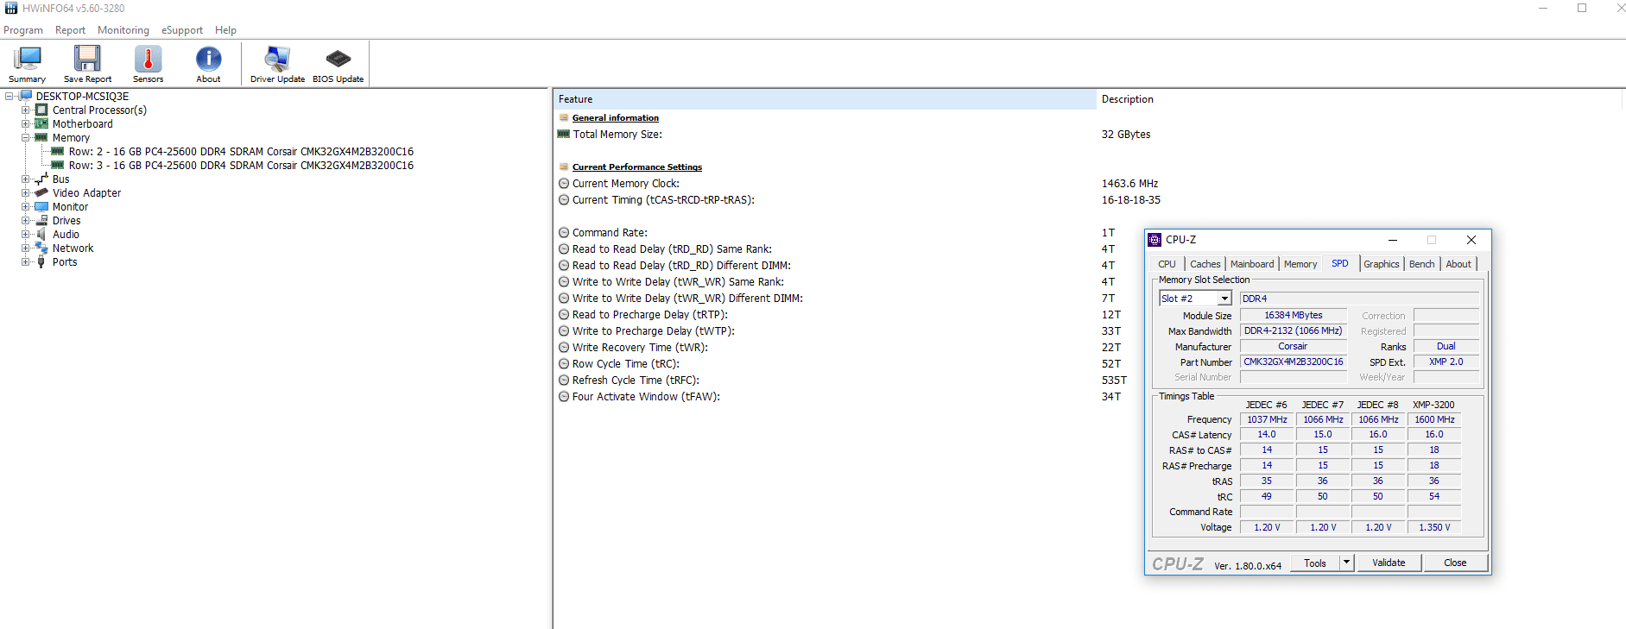Image resolution: width=1626 pixels, height=629 pixels.
Task: Click the Description column header
Action: click(x=1360, y=99)
